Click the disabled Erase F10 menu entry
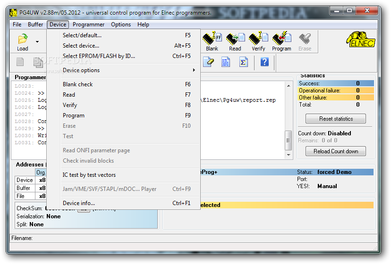391x264 pixels. click(124, 126)
